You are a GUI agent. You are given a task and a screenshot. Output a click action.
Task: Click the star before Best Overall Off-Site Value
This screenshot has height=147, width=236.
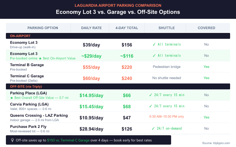point(12,98)
